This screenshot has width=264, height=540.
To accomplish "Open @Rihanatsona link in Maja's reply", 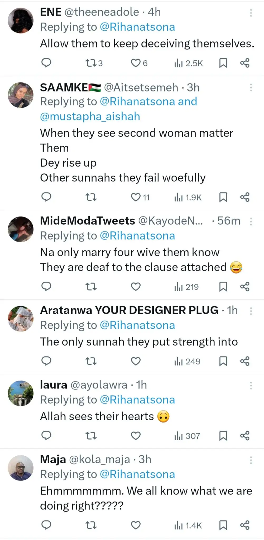I will [x=137, y=474].
